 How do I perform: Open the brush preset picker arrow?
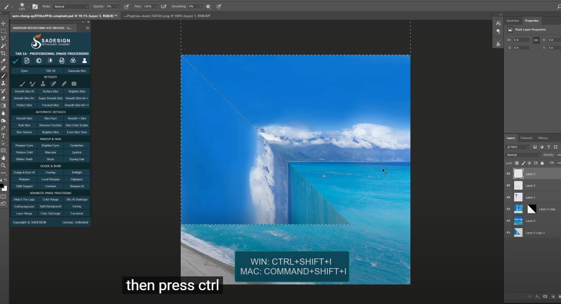click(x=28, y=6)
